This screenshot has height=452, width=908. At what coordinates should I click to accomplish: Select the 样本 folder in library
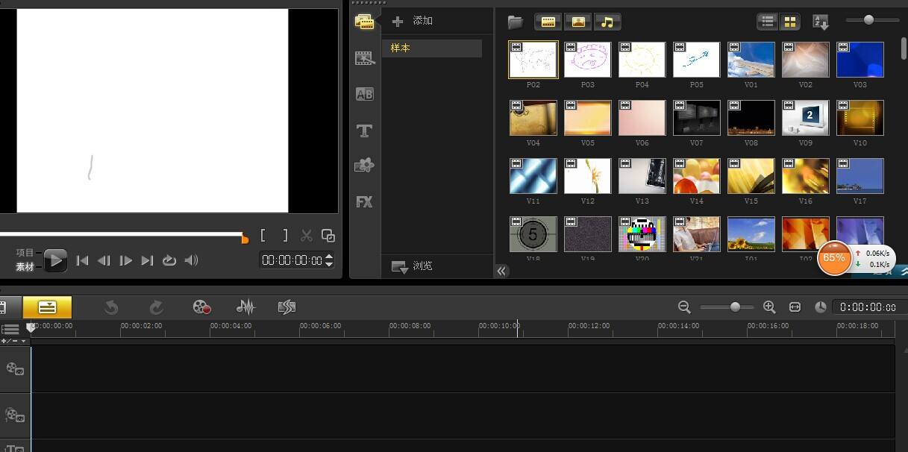point(432,48)
